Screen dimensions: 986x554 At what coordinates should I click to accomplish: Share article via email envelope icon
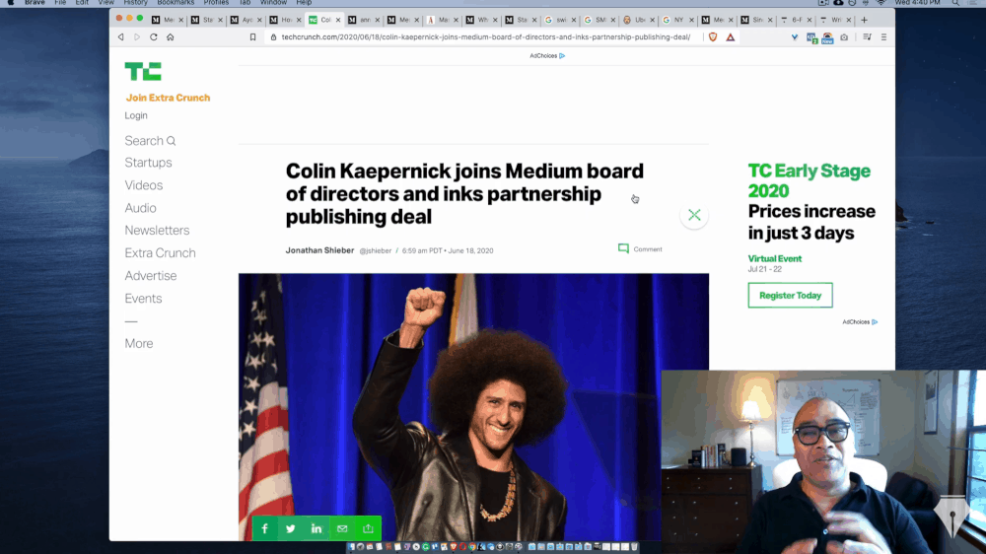coord(342,528)
